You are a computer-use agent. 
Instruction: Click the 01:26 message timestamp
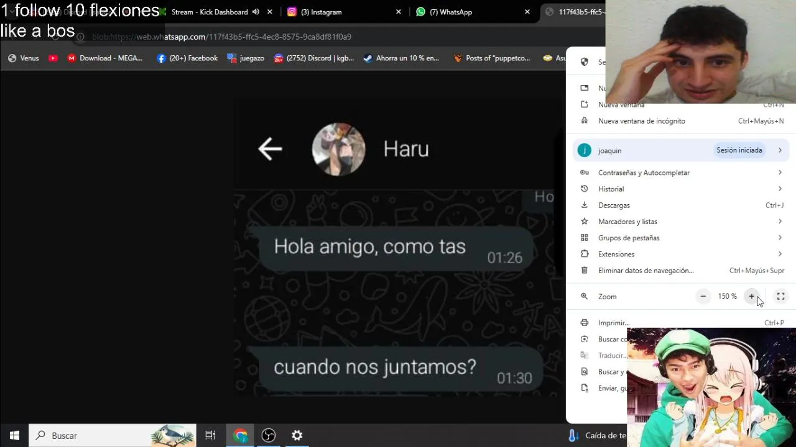tap(504, 258)
